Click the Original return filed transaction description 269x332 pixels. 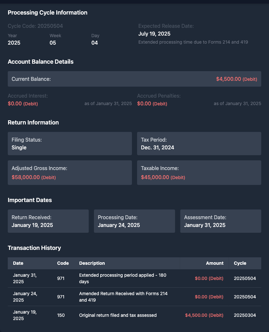coord(118,315)
